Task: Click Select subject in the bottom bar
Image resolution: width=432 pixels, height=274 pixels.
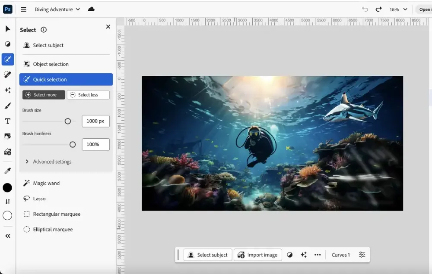Action: point(208,255)
